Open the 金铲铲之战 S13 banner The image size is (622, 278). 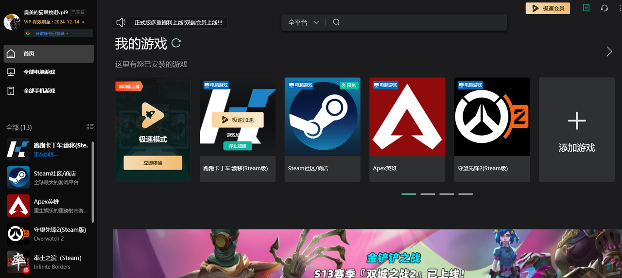367,254
